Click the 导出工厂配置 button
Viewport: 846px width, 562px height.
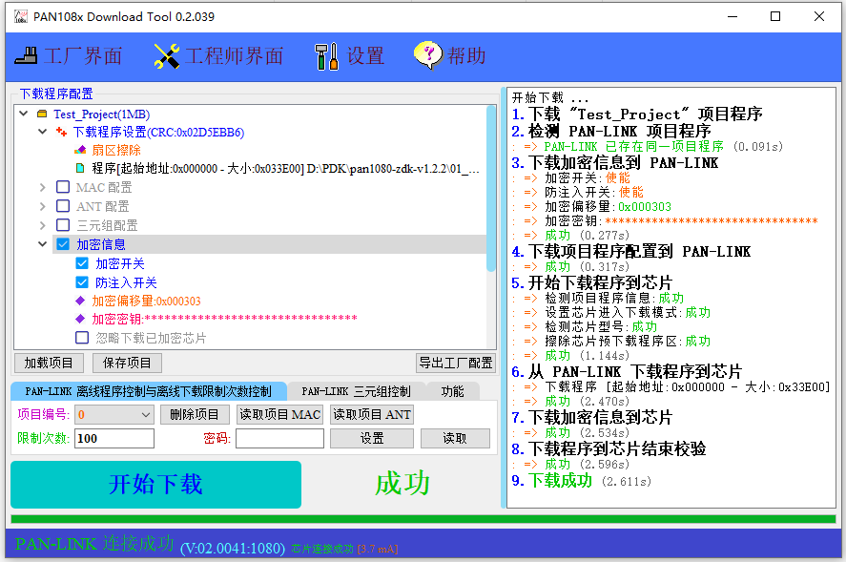[456, 363]
